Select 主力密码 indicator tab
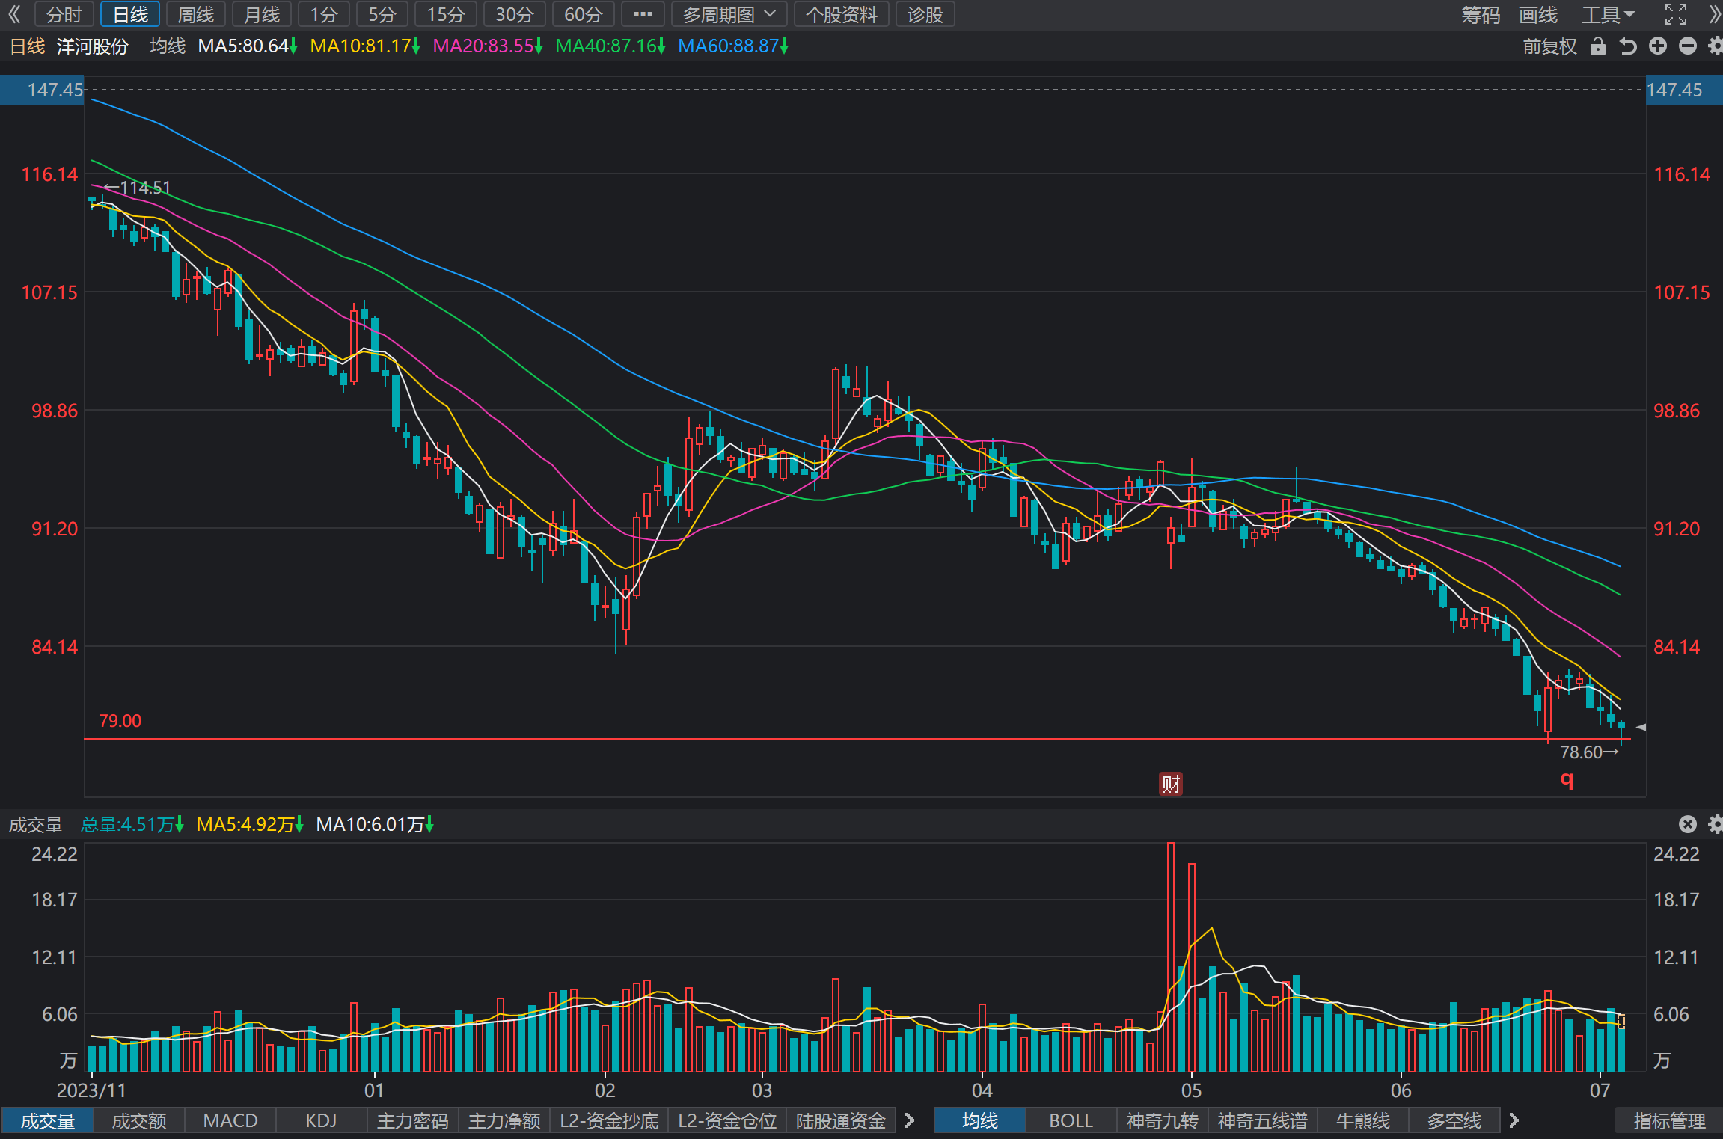 point(413,1120)
